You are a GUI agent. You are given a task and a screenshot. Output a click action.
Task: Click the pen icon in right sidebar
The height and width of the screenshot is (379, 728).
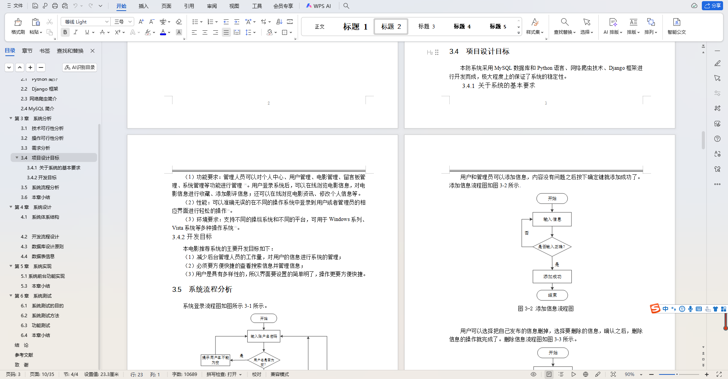[x=717, y=63]
